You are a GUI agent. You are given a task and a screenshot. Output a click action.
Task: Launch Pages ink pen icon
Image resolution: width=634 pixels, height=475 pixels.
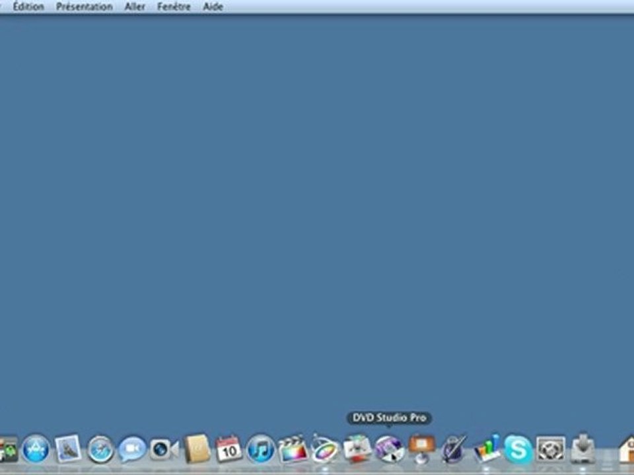point(454,449)
